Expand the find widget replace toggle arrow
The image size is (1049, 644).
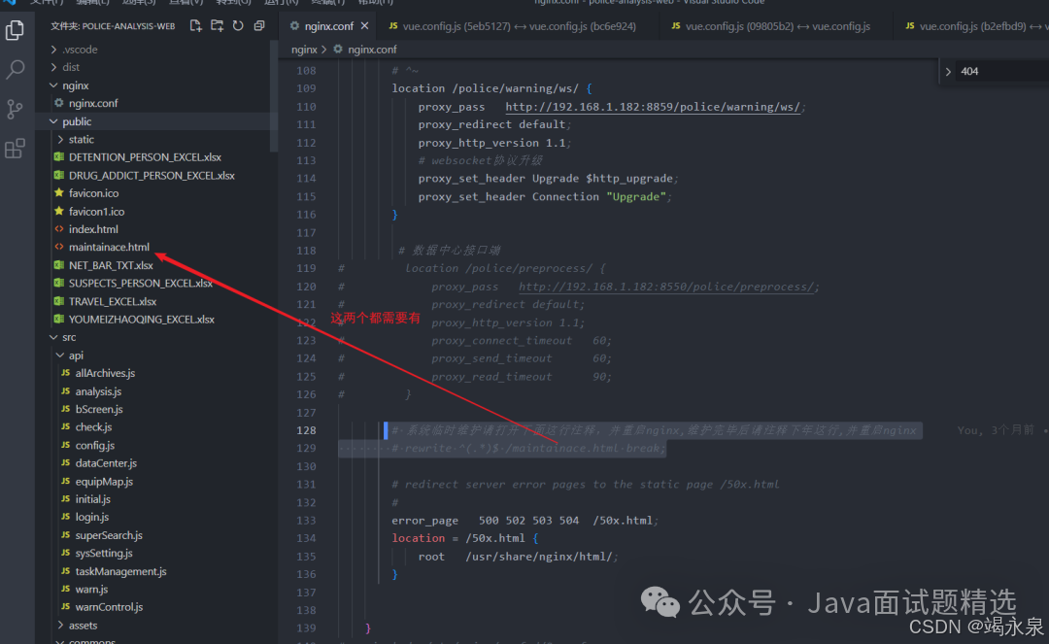(x=948, y=72)
